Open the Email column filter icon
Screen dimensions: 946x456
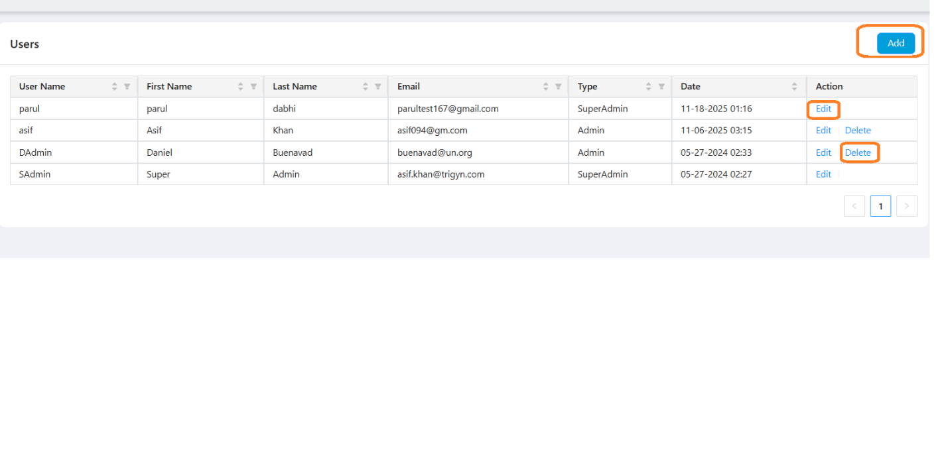[558, 87]
